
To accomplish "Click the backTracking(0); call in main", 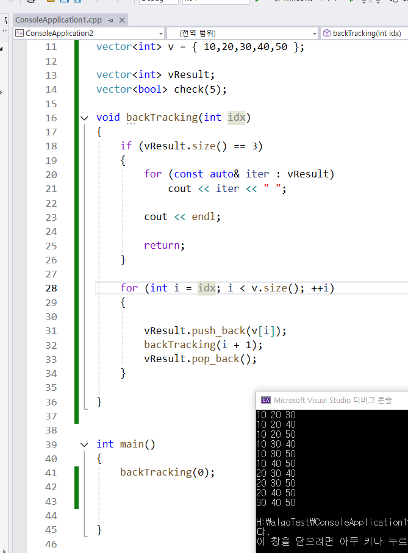I will tap(167, 473).
